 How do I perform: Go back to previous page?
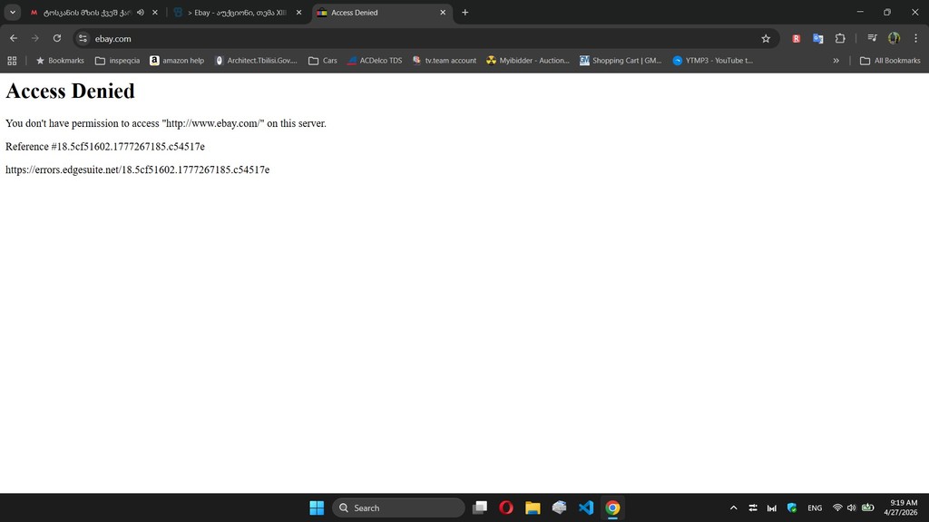14,38
